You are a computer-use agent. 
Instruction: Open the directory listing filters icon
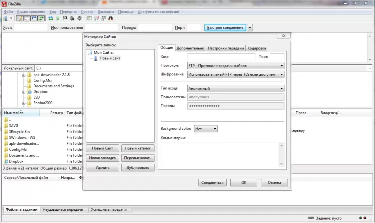pos(89,18)
